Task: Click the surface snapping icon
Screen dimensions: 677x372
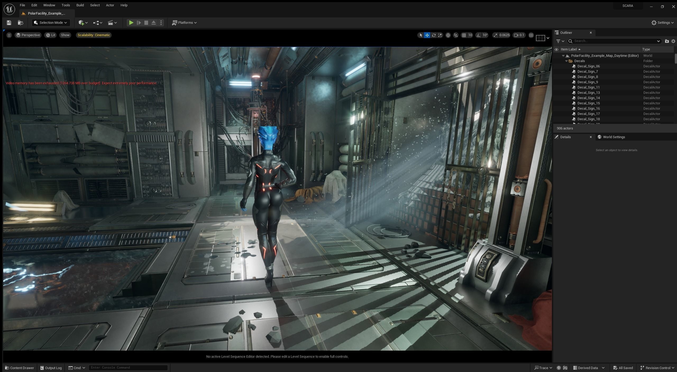Action: click(456, 35)
